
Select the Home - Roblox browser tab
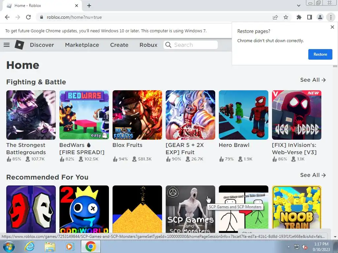[x=42, y=6]
